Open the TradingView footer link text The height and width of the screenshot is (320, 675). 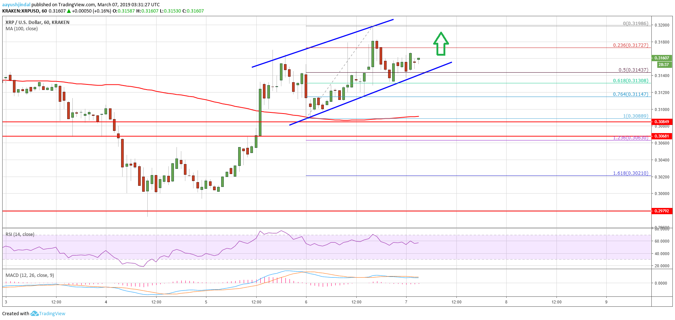(52, 314)
